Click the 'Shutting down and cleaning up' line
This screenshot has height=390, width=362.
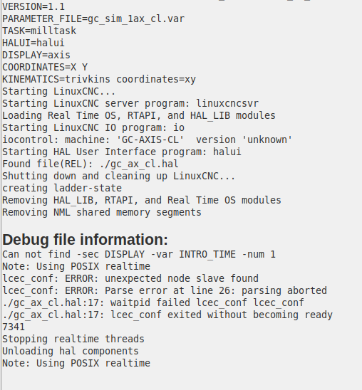pos(119,176)
